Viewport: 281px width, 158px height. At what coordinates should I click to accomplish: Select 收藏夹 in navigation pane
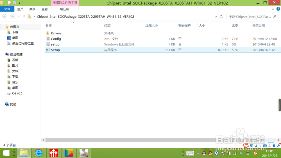click(x=15, y=26)
